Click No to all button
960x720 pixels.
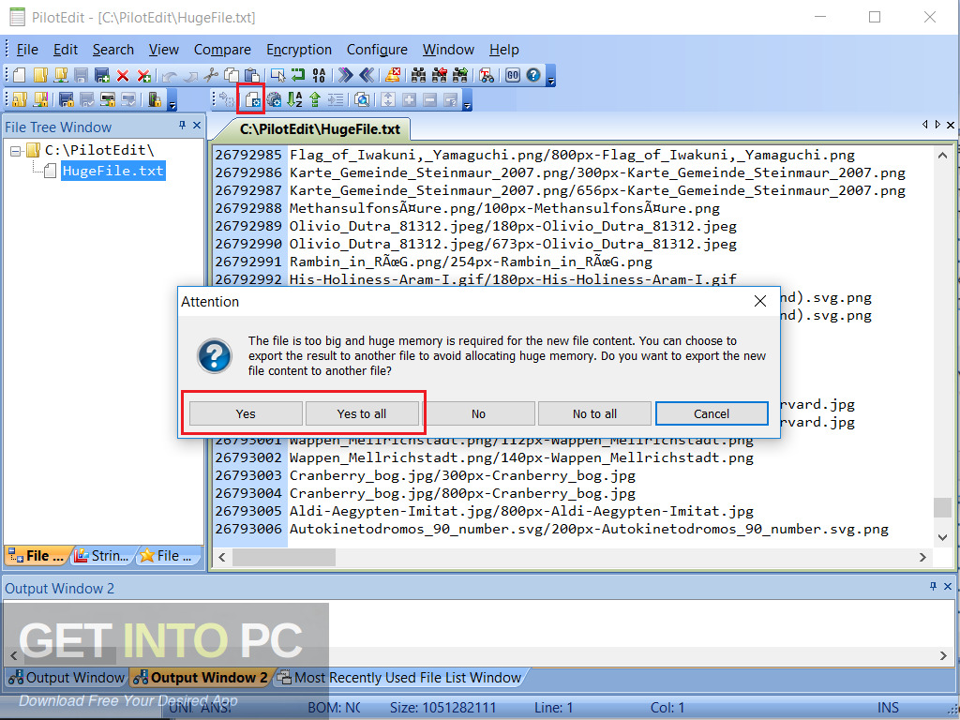[594, 413]
